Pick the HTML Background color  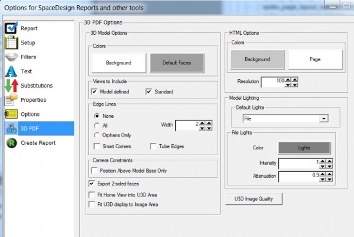pyautogui.click(x=257, y=59)
